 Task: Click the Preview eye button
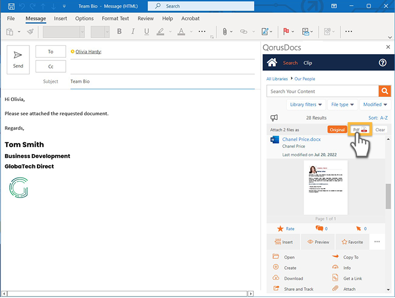318,242
